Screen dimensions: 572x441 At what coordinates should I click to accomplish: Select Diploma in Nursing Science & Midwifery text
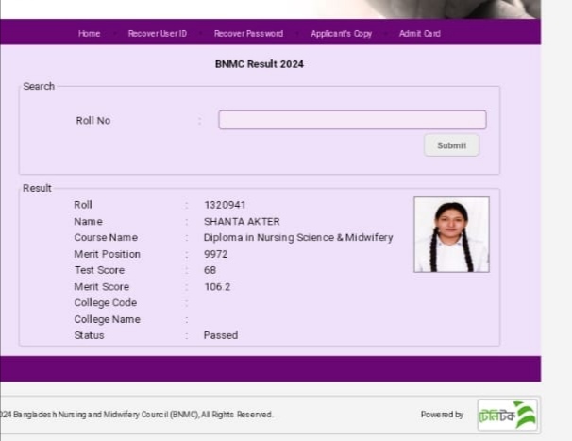pyautogui.click(x=298, y=238)
